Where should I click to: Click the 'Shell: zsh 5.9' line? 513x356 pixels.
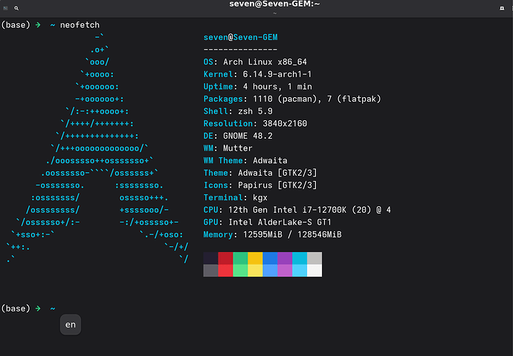click(x=238, y=111)
